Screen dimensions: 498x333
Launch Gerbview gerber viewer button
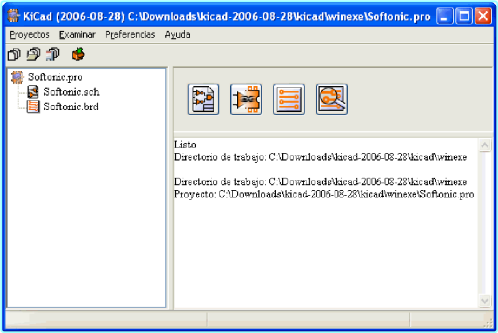pyautogui.click(x=332, y=99)
